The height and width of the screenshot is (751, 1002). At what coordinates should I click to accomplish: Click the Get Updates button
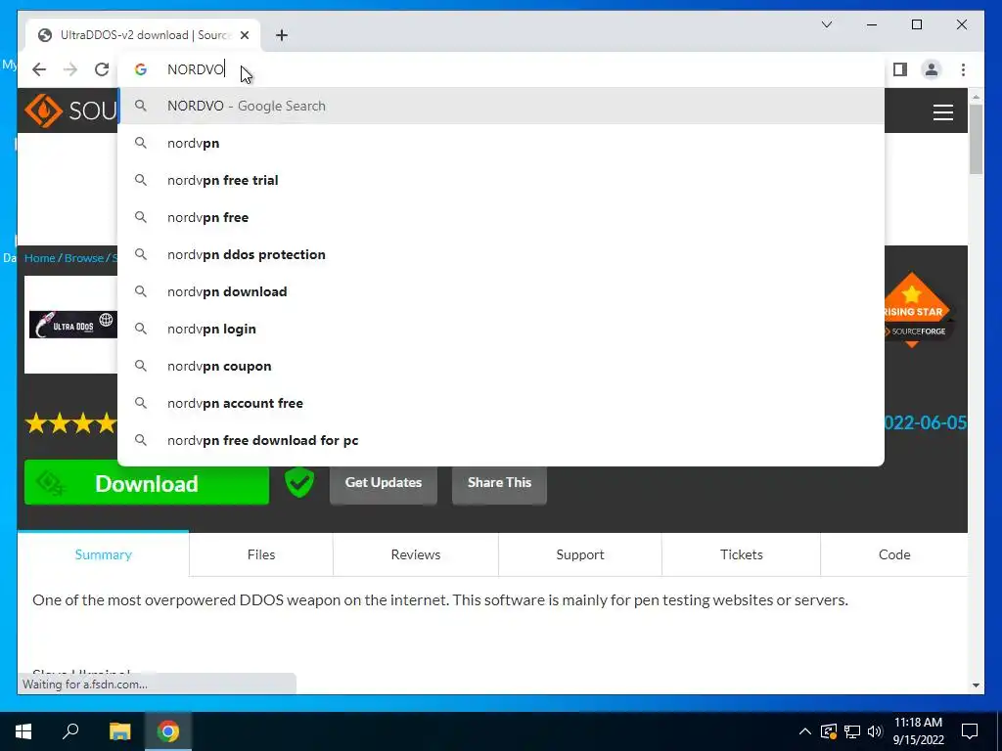coord(384,483)
